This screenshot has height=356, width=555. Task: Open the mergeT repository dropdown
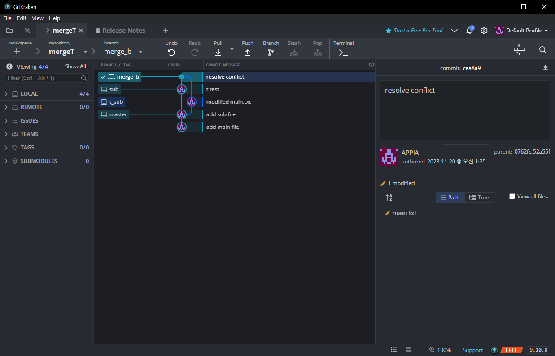pos(86,52)
